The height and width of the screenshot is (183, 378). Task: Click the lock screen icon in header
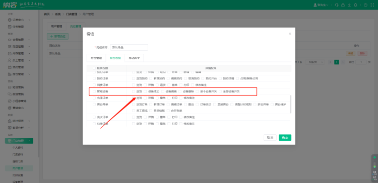pos(343,5)
